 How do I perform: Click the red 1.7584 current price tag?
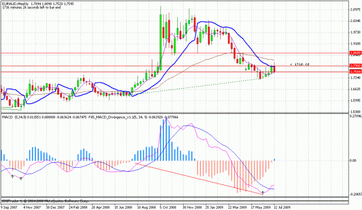(356, 72)
